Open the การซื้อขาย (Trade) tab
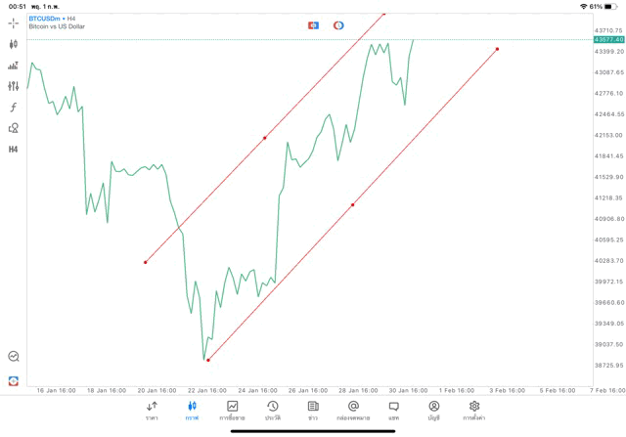 [x=232, y=410]
